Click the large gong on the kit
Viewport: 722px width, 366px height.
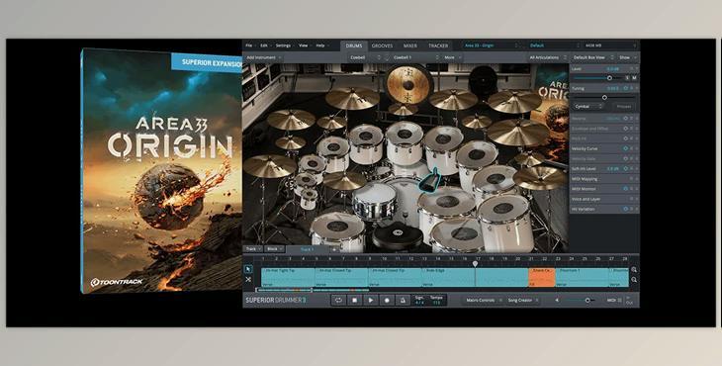tap(407, 85)
